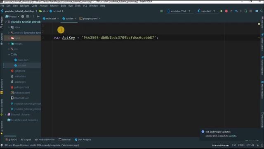Open the profiler gauge icon in toolbar
The width and height of the screenshot is (264, 149).
236,11
